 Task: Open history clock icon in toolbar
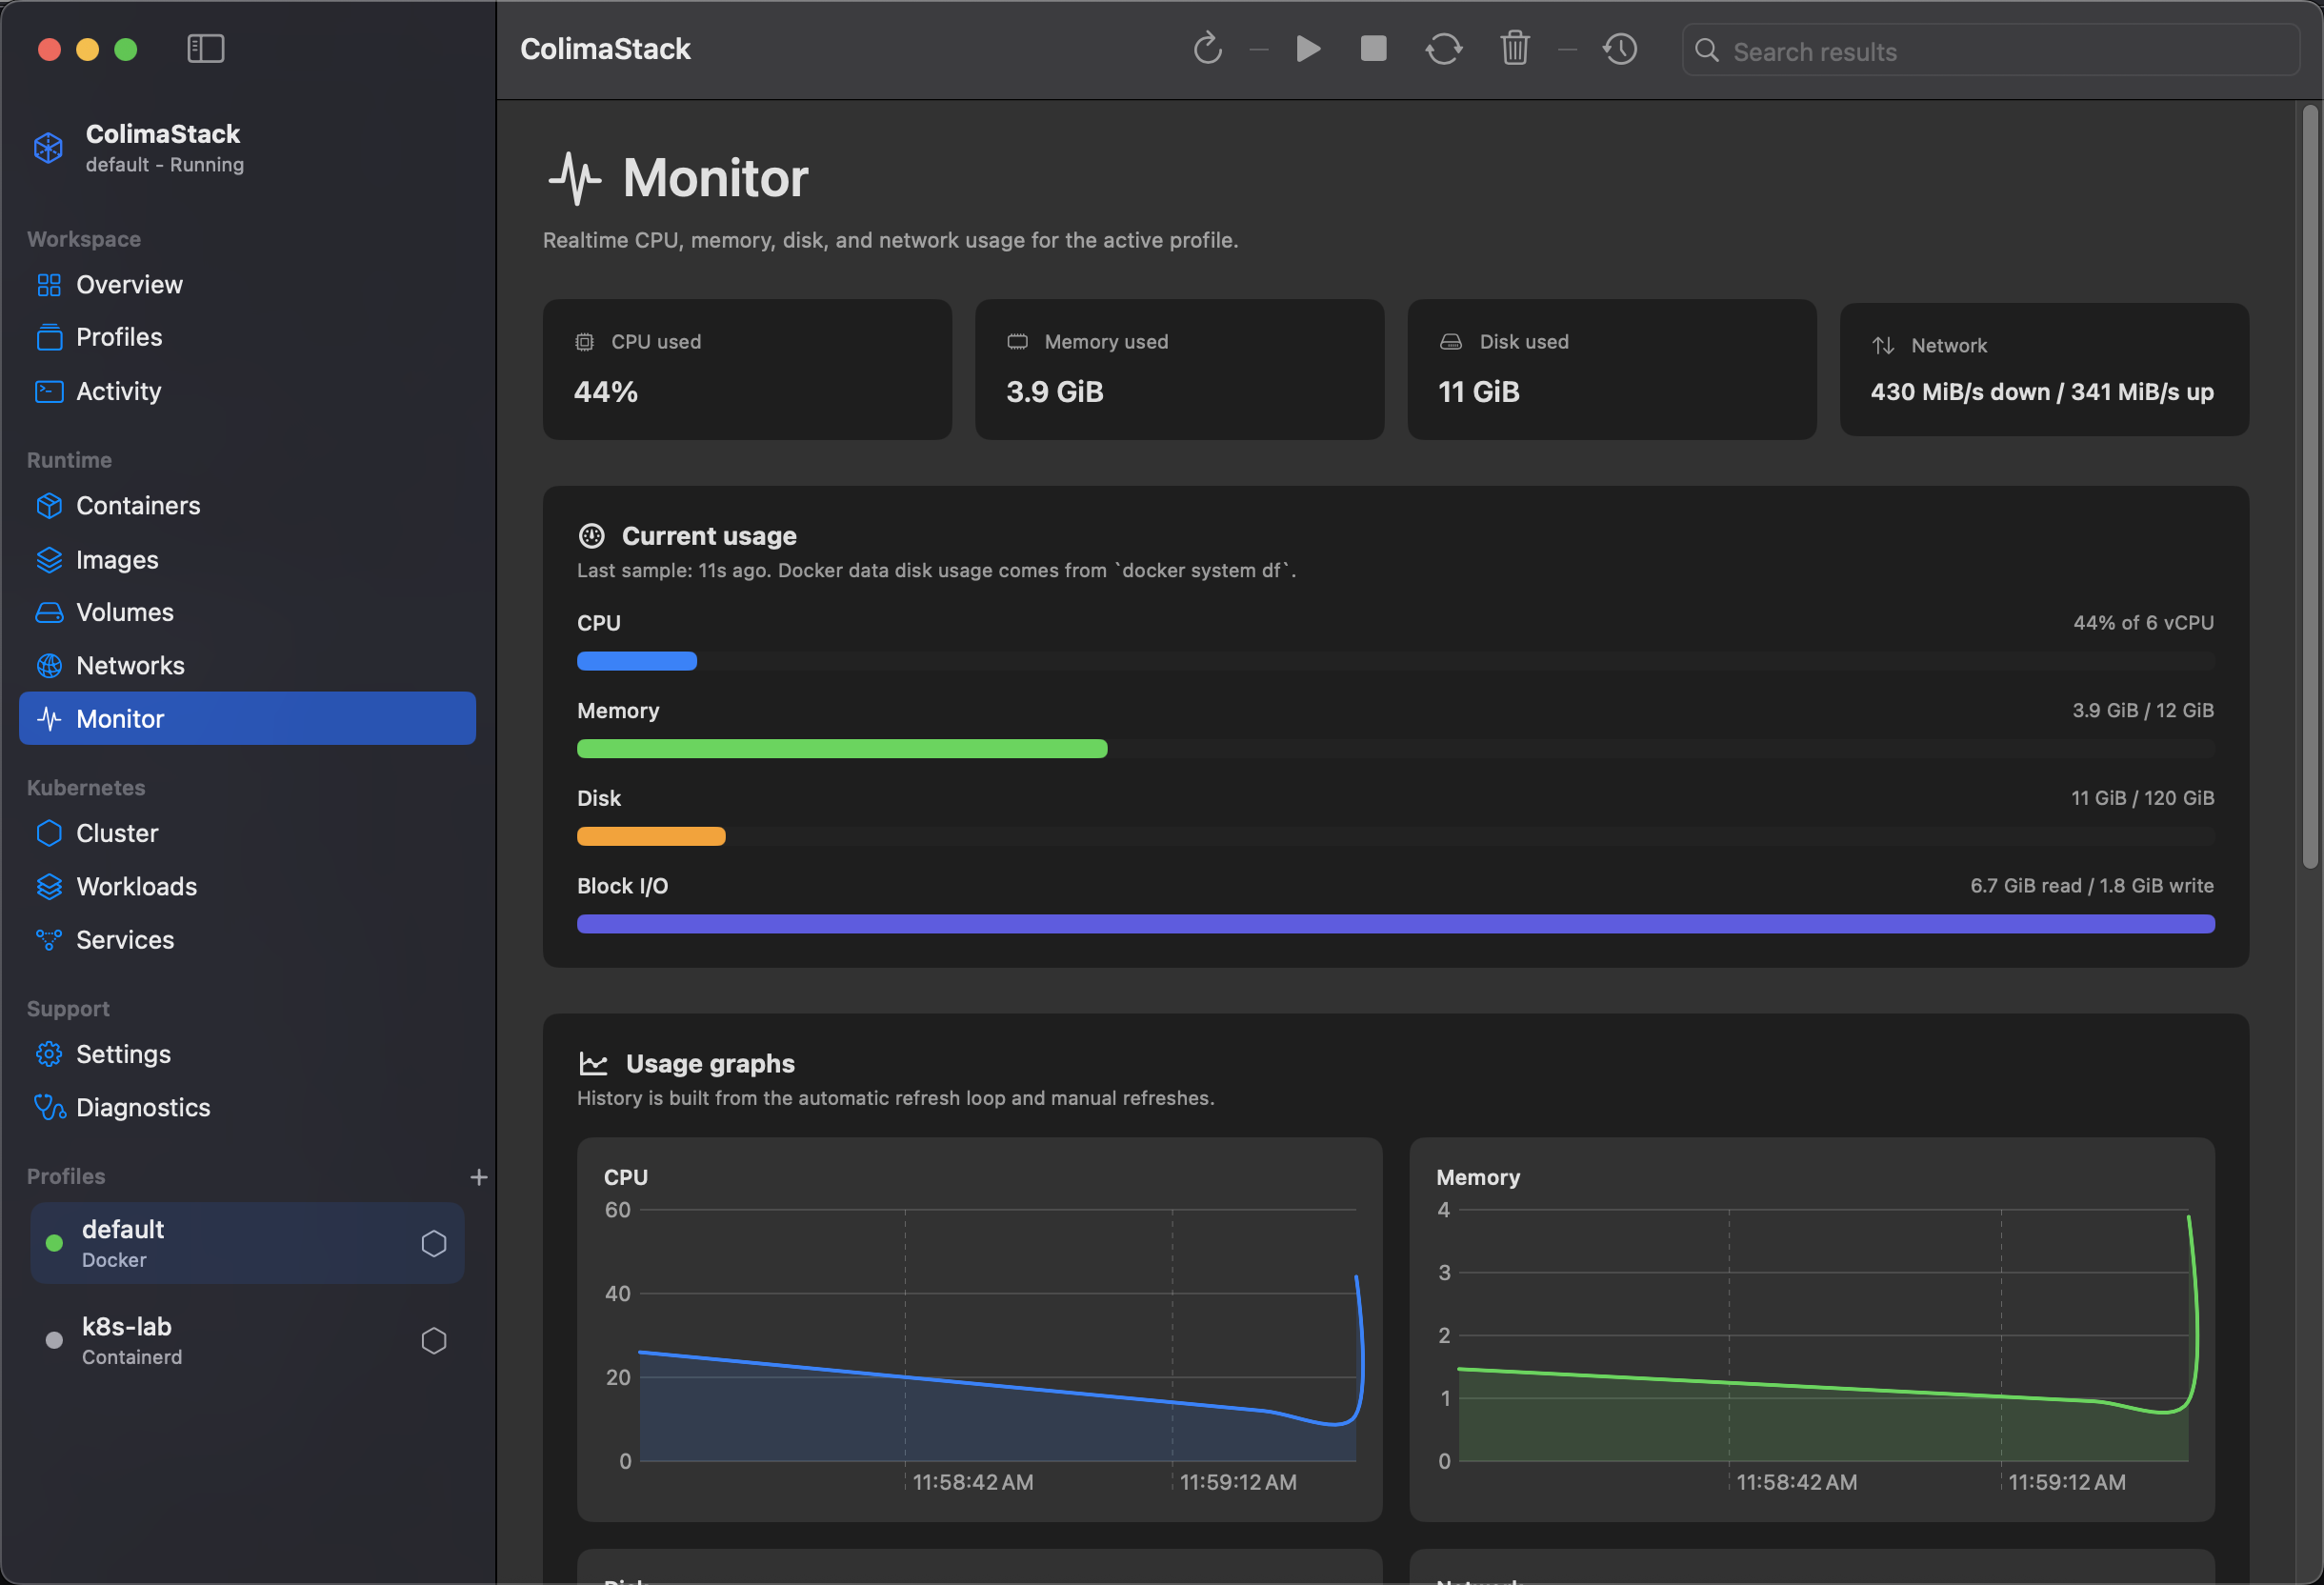1619,48
